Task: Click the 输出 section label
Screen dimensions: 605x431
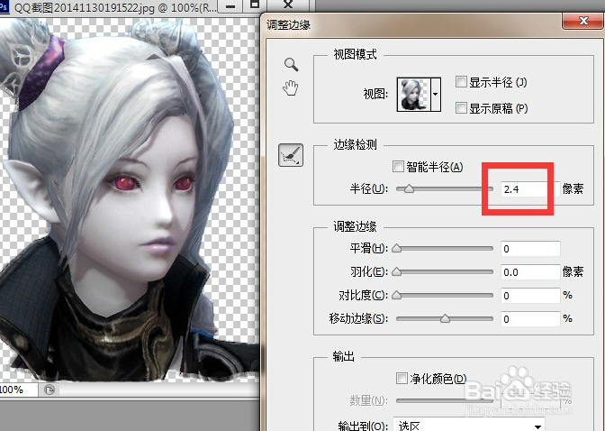Action: pos(343,356)
